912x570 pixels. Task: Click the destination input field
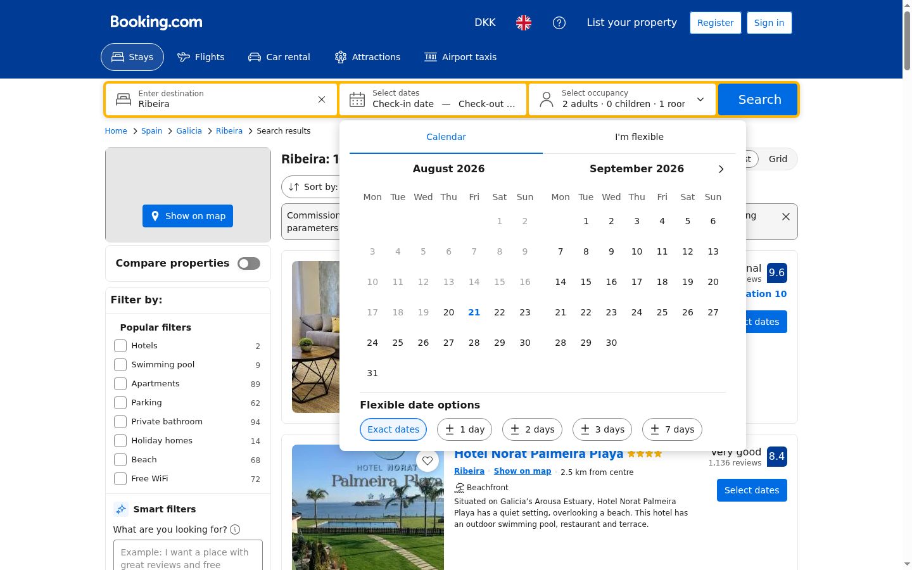[222, 99]
